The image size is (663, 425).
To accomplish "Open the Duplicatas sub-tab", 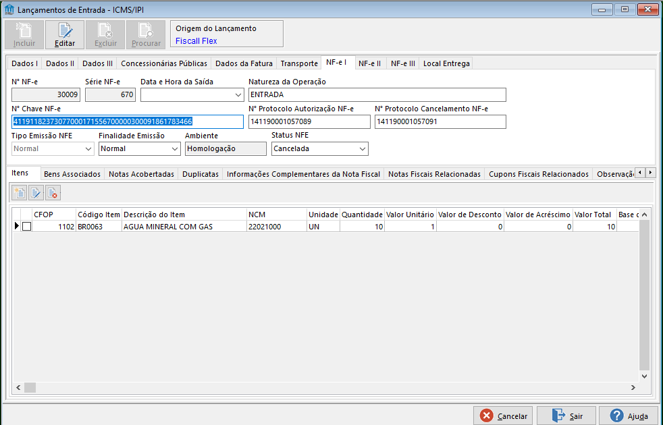I will (201, 174).
